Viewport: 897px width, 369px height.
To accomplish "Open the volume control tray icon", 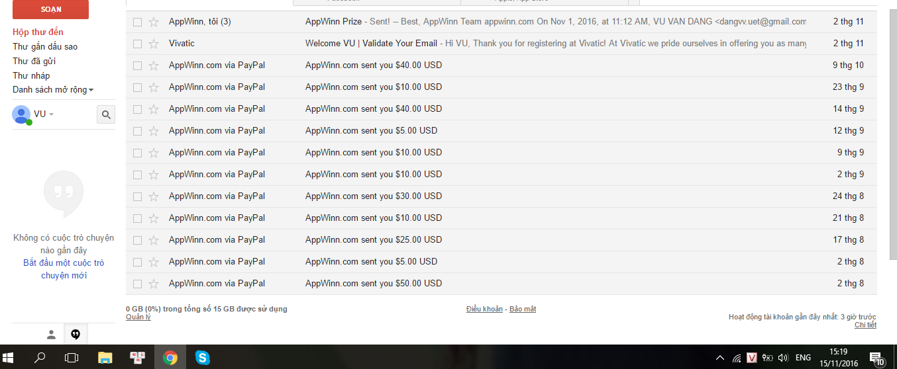I will (x=783, y=358).
